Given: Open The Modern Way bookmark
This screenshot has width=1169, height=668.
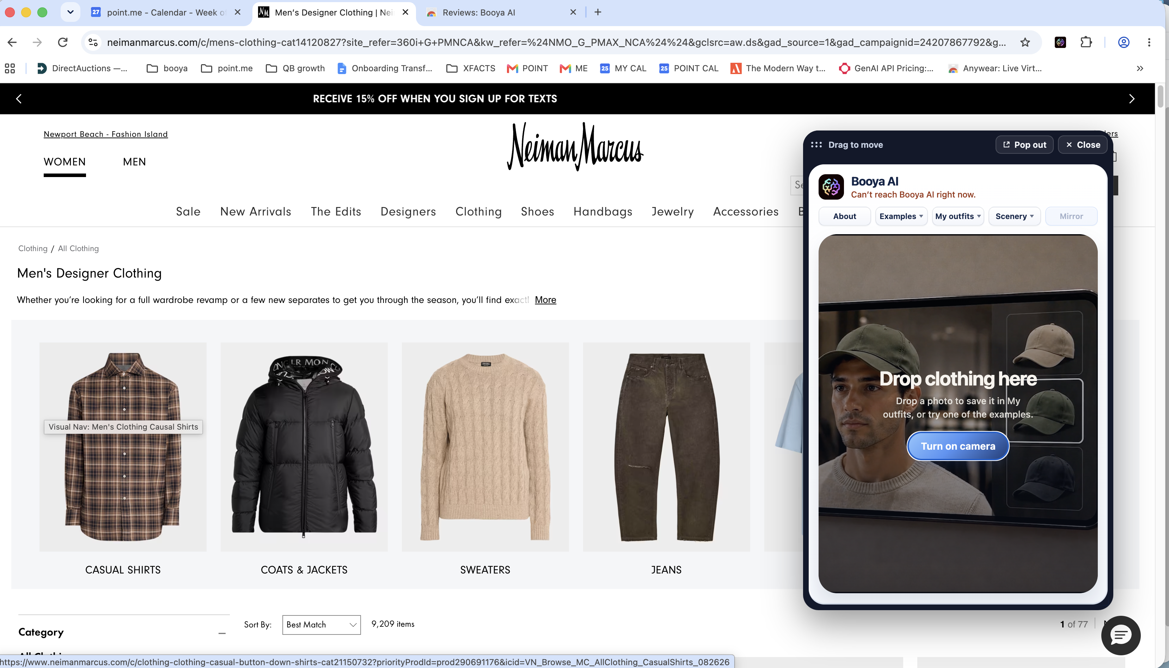Looking at the screenshot, I should click(x=778, y=68).
